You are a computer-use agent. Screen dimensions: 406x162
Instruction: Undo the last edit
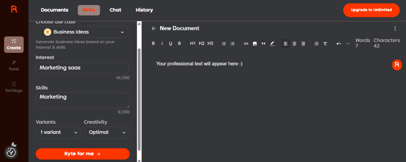(339, 44)
